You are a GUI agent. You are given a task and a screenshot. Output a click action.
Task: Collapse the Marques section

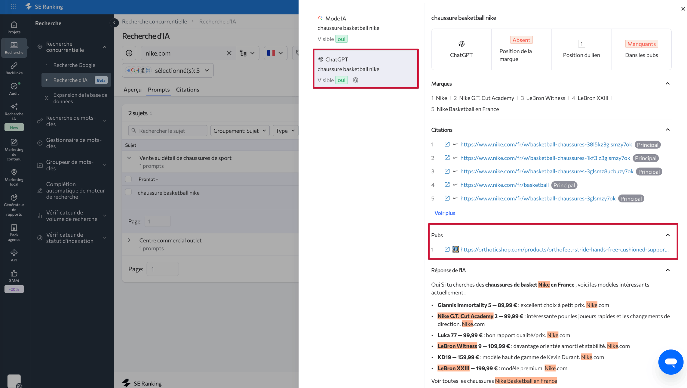click(x=667, y=83)
